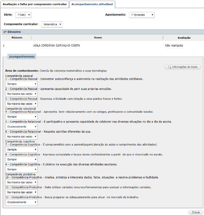Open the dropdown for item 10 analisa e sintetiza

[22, 182]
